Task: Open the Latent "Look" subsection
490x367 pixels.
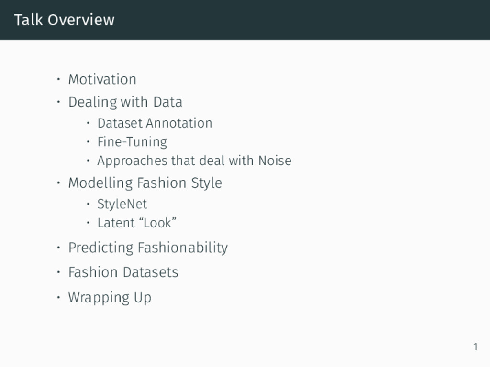Action: 137,223
